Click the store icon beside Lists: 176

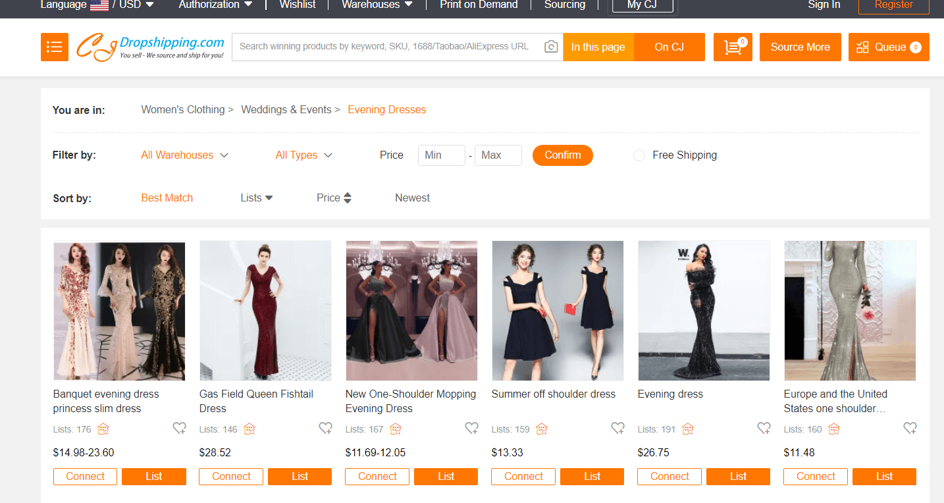pos(103,429)
